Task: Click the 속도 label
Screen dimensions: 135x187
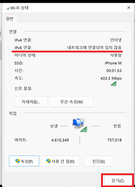Action: (x=19, y=78)
